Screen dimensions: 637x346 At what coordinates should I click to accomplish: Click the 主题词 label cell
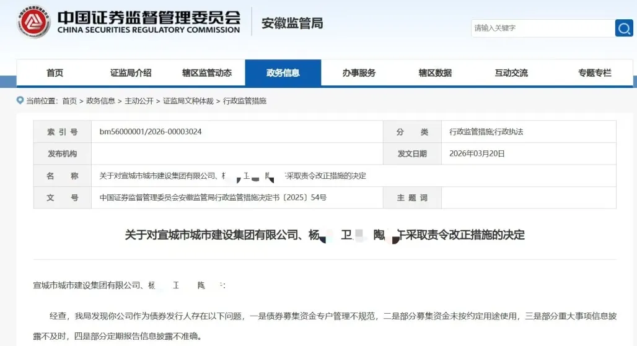click(x=412, y=197)
